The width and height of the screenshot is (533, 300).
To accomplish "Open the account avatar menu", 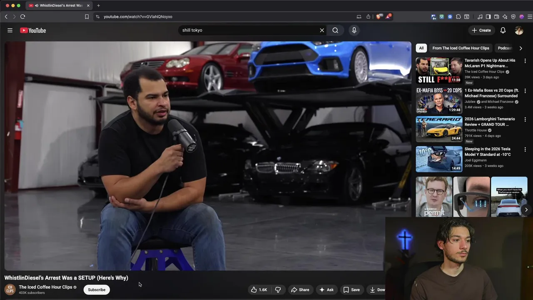I will pyautogui.click(x=519, y=30).
